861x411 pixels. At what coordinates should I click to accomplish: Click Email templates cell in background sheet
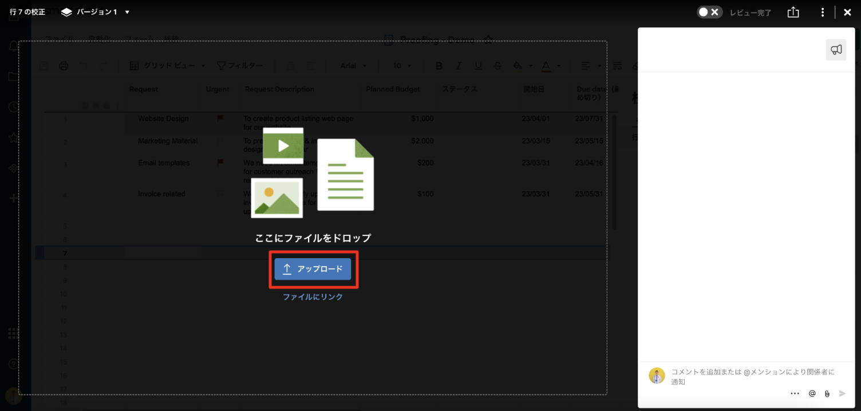[x=164, y=163]
